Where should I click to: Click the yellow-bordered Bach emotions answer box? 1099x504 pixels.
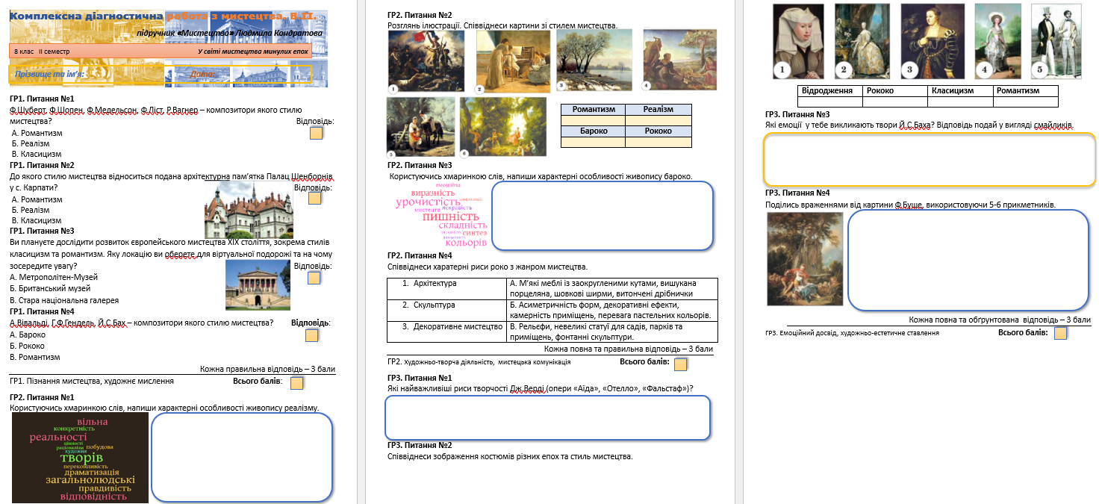click(x=930, y=160)
